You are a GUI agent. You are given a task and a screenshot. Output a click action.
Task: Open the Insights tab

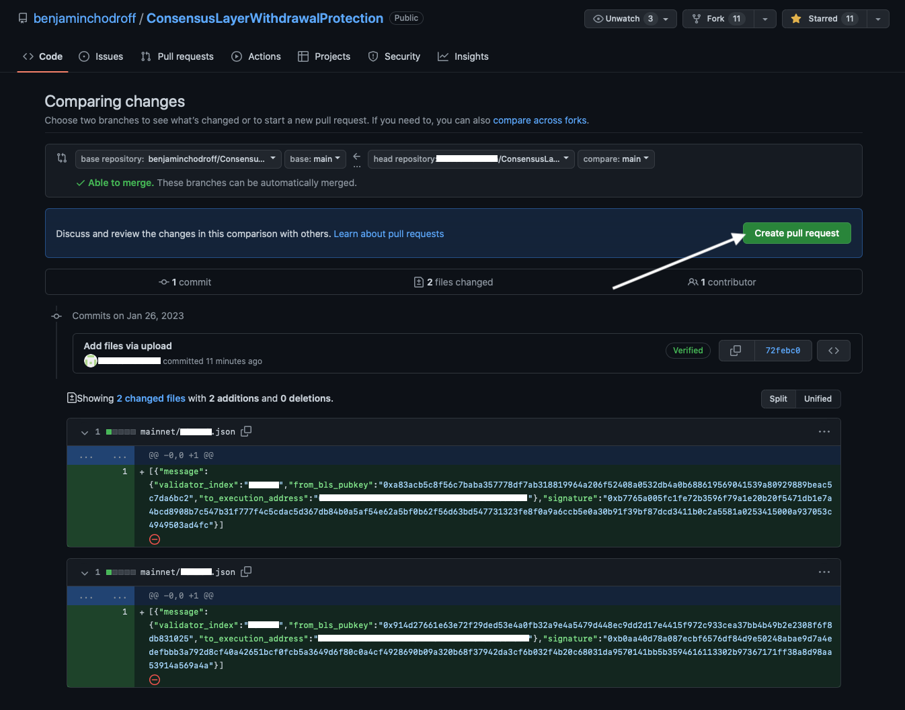coord(463,56)
